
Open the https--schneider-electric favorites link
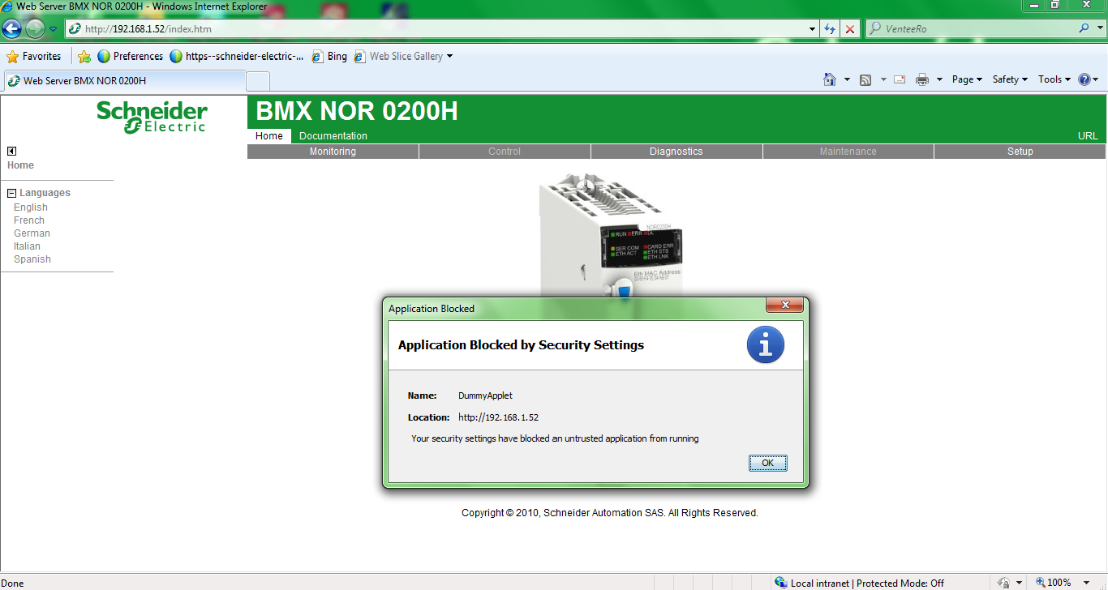pos(237,56)
